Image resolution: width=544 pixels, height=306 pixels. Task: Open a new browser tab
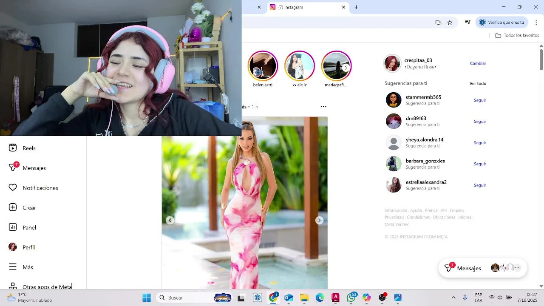356,7
